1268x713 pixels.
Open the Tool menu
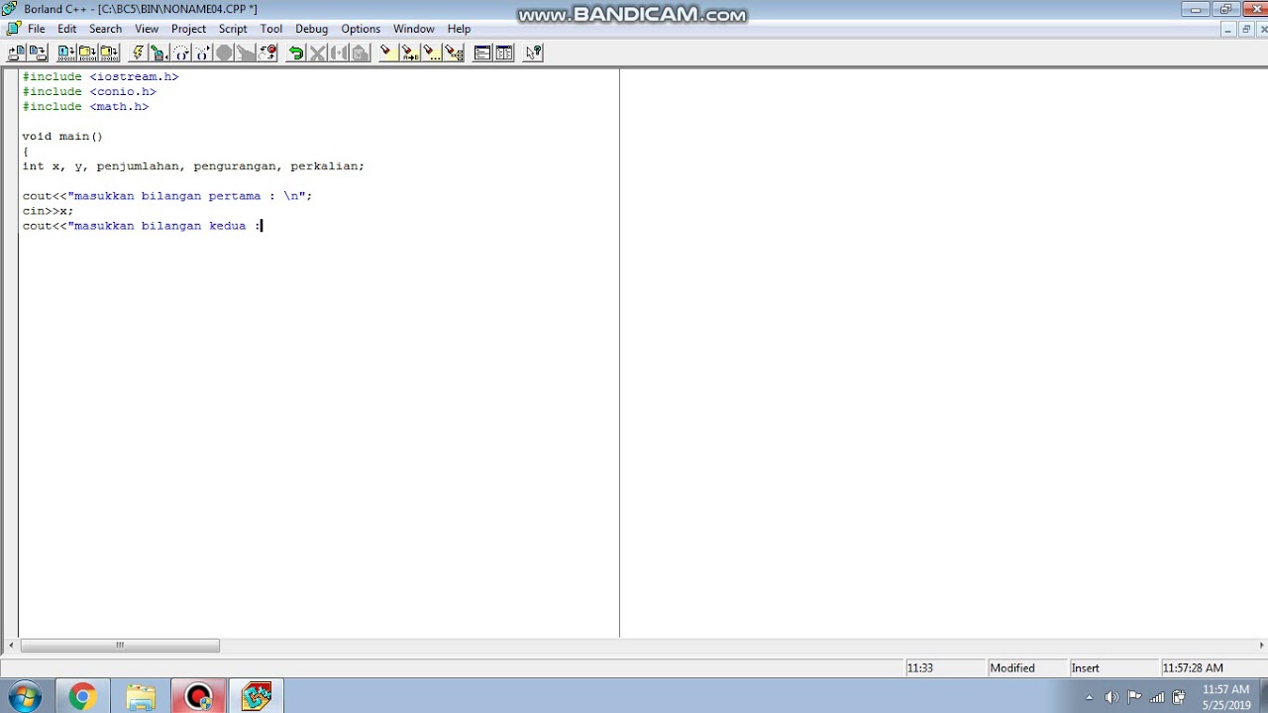(x=271, y=29)
